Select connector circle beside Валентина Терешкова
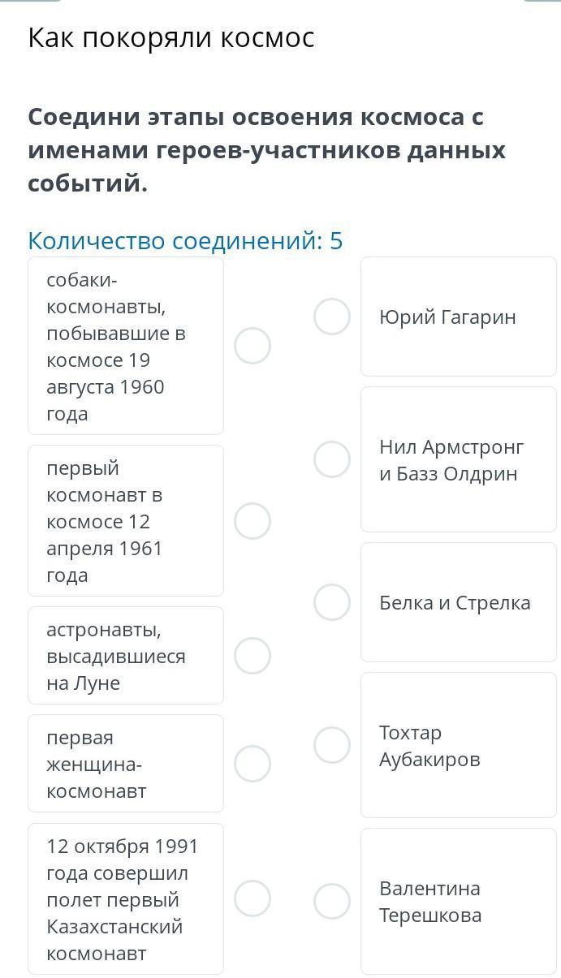This screenshot has width=561, height=978. click(332, 901)
